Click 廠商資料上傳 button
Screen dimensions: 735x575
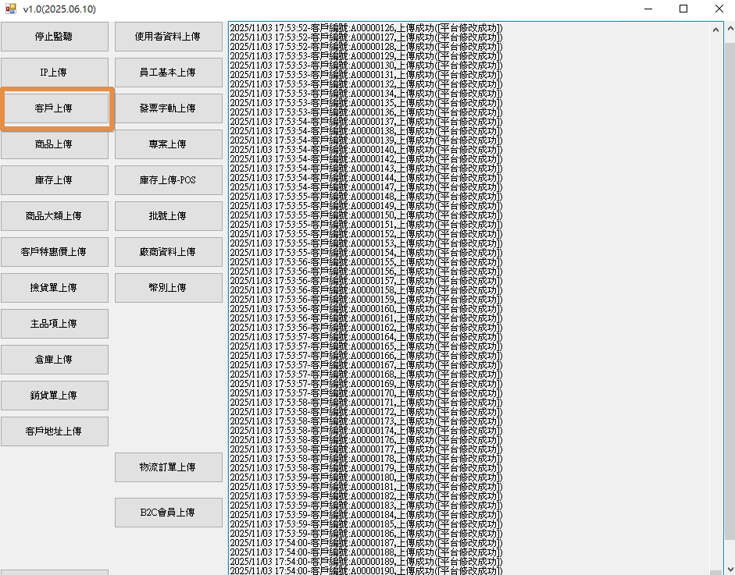[x=168, y=252]
